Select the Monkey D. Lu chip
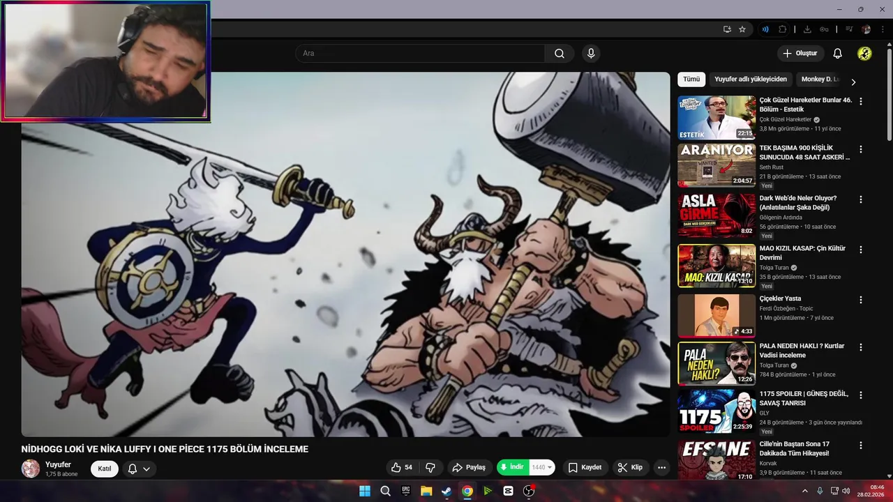This screenshot has height=502, width=893. 820,79
